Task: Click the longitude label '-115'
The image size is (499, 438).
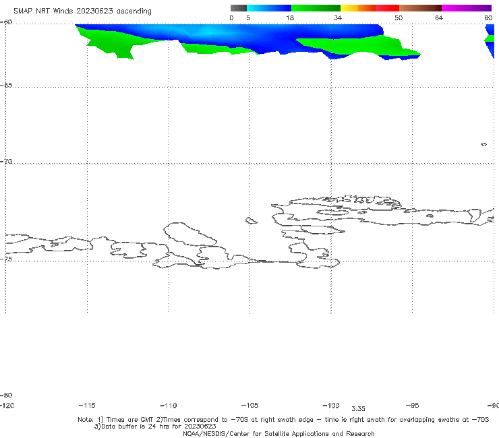Action: point(87,405)
